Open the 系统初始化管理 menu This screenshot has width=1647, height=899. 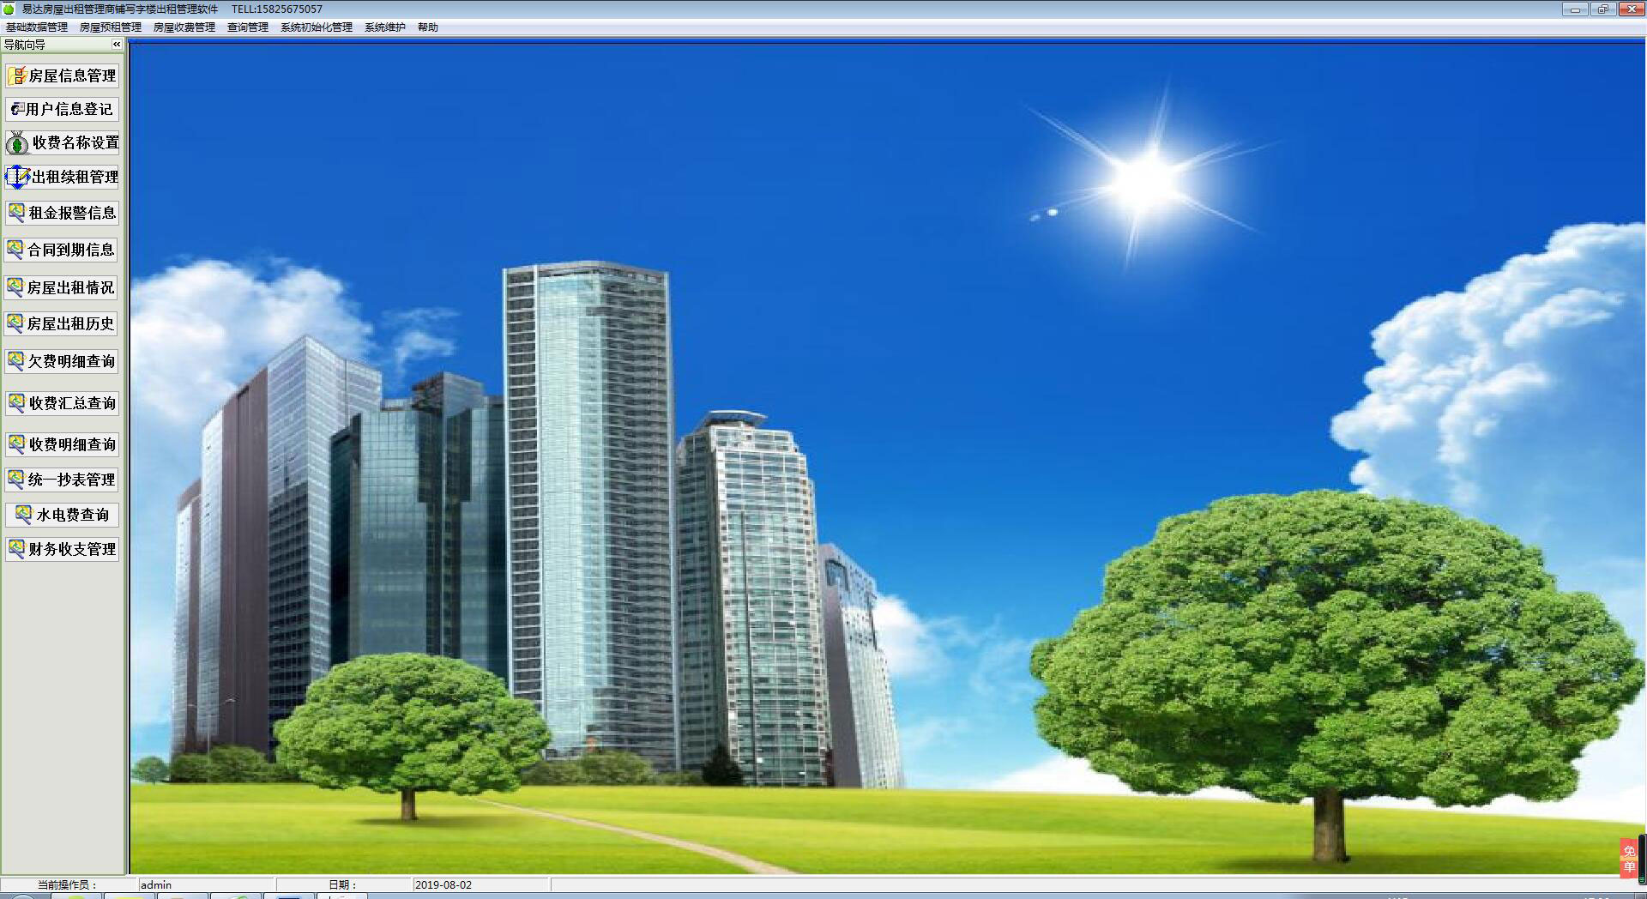[317, 27]
